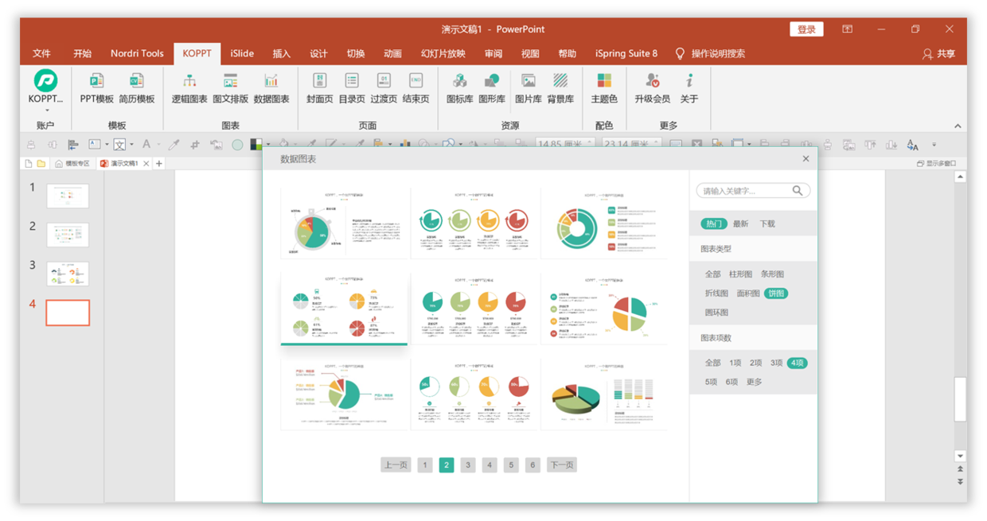The width and height of the screenshot is (987, 521).
Task: Open the 图形库 shape library
Action: pos(492,87)
